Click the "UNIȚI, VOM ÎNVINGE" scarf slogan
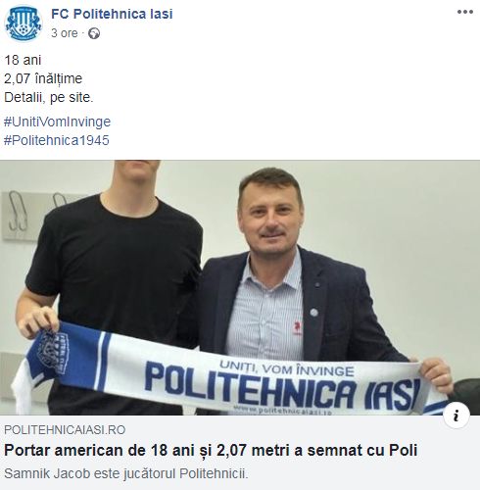Image resolution: width=480 pixels, height=490 pixels. click(x=287, y=367)
